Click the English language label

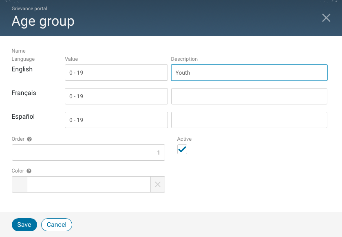tap(22, 69)
